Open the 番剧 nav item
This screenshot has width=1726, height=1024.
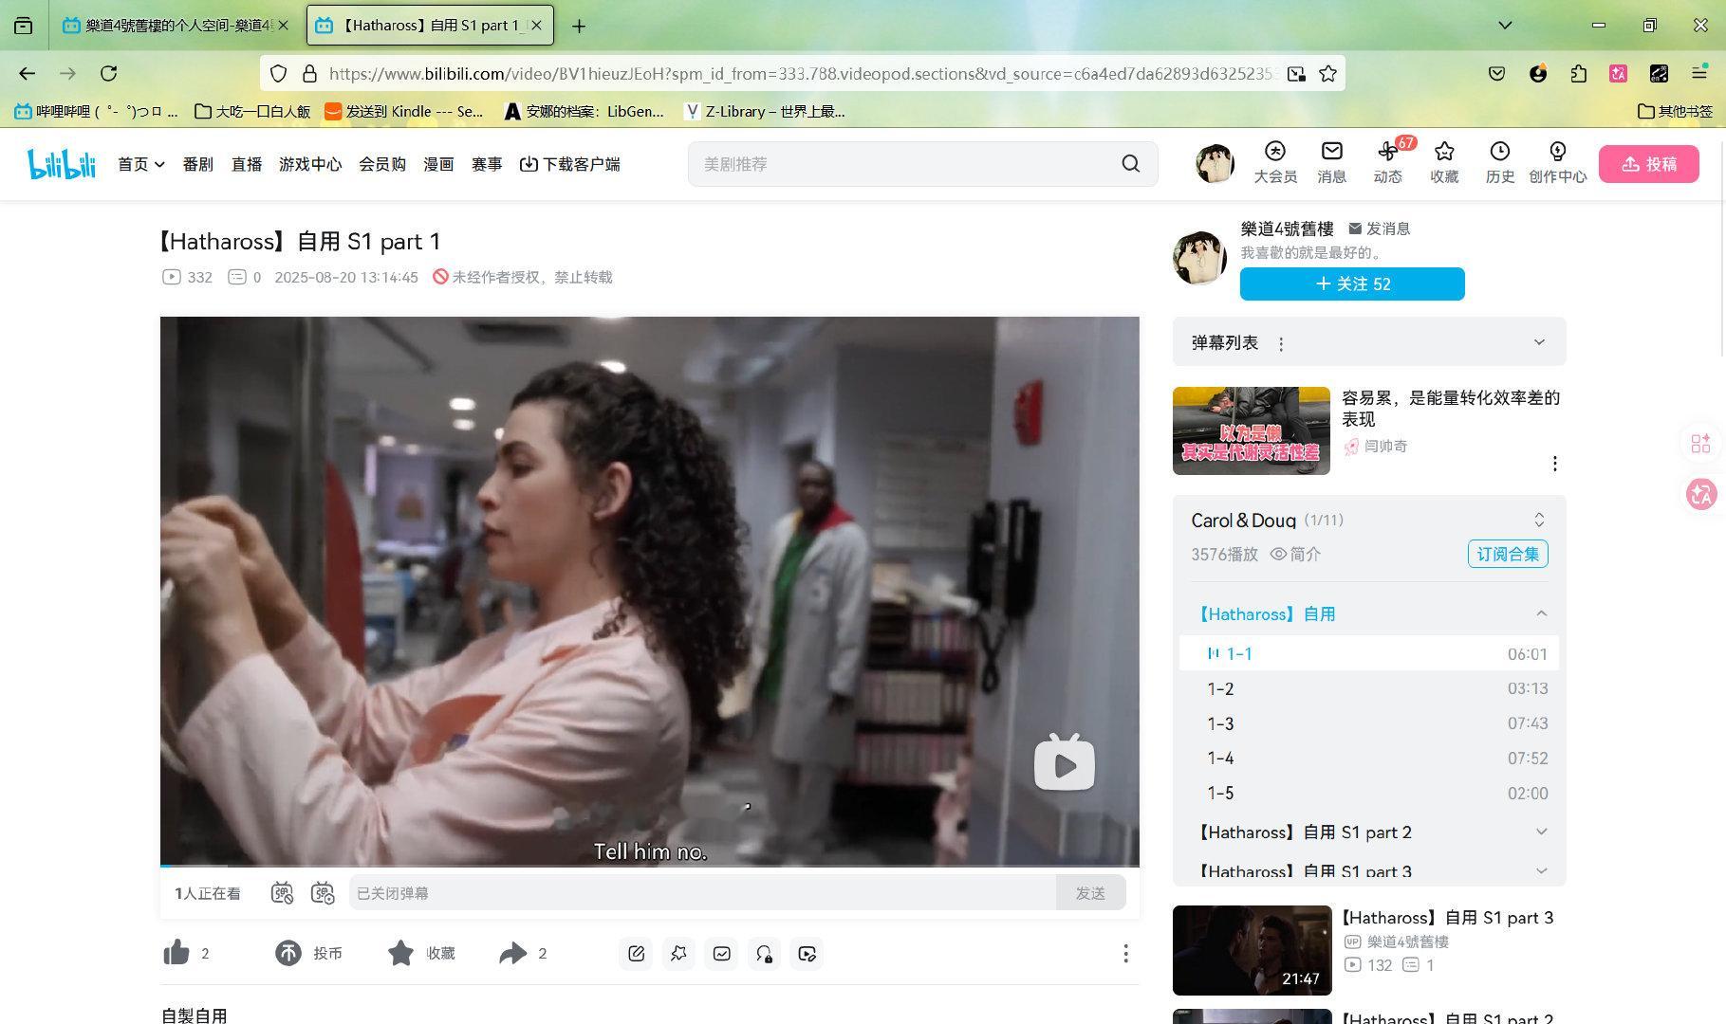coord(197,164)
